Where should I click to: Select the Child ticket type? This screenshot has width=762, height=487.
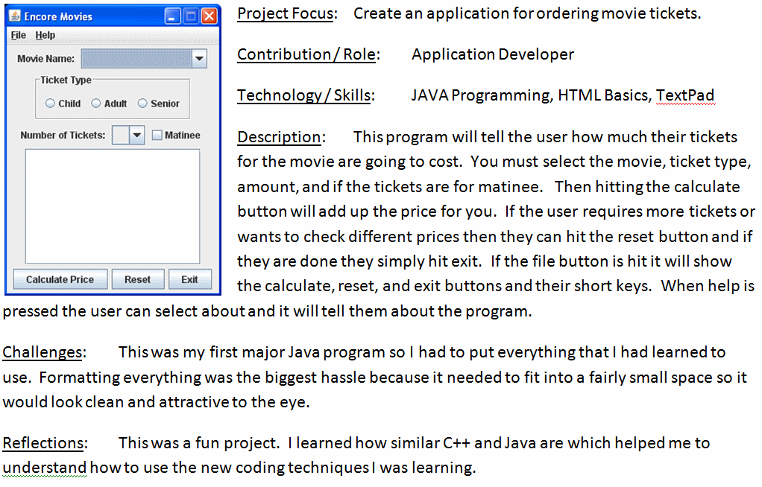pos(50,104)
